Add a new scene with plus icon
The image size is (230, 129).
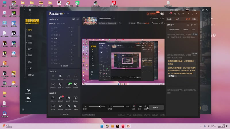pyautogui.click(x=78, y=24)
